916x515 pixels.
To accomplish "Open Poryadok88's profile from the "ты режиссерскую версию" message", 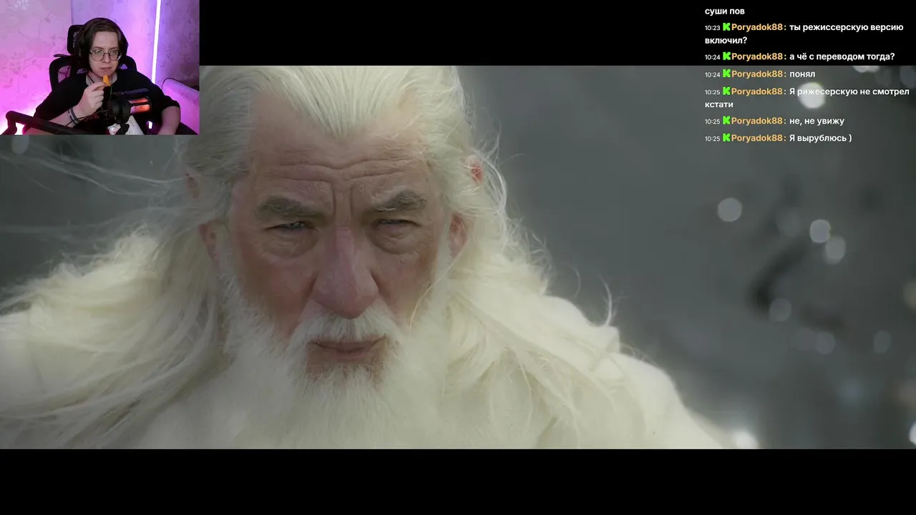I will (758, 27).
